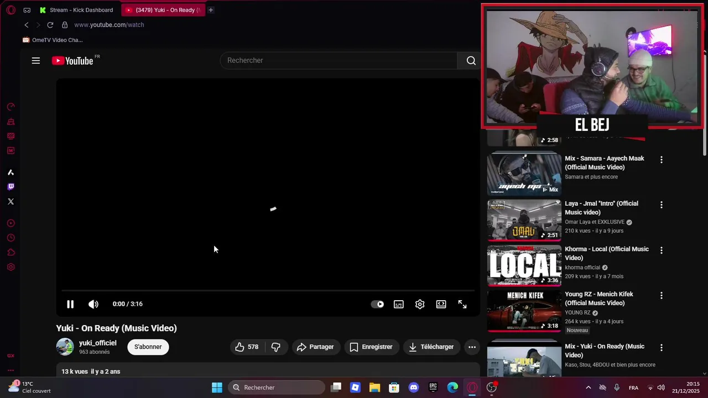Open the GX Corner gamepad icon
The width and height of the screenshot is (708, 398).
pos(27,10)
